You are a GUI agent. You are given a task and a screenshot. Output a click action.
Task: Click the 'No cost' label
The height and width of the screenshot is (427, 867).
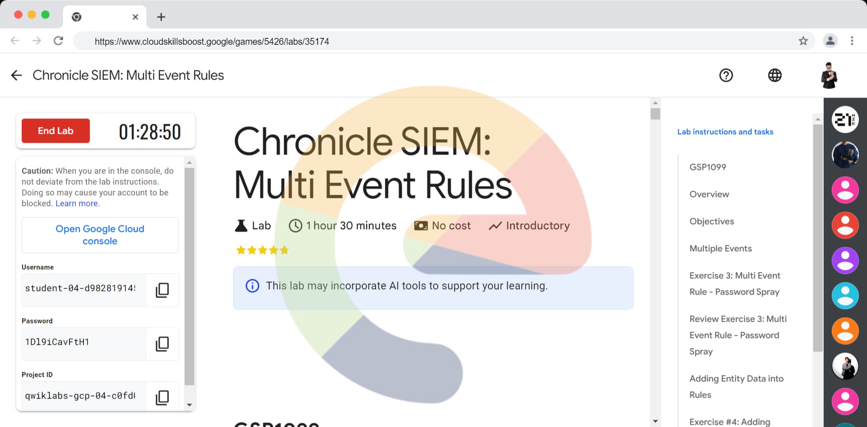[x=451, y=225]
